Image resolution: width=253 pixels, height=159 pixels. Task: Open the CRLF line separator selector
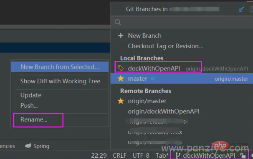pos(119,156)
